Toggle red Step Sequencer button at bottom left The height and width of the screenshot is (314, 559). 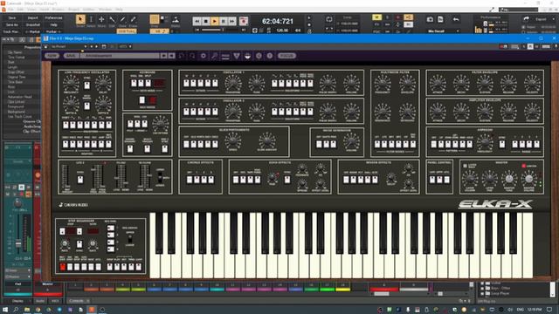coord(63,267)
